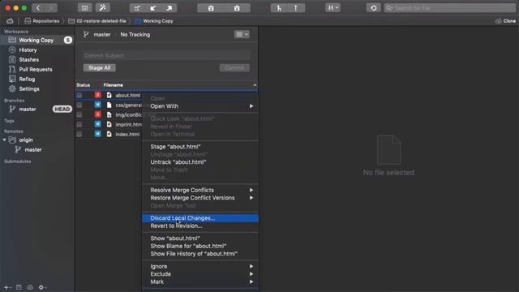The width and height of the screenshot is (519, 292).
Task: Open the Git-Flow dropdown in the toolbar
Action: (332, 8)
